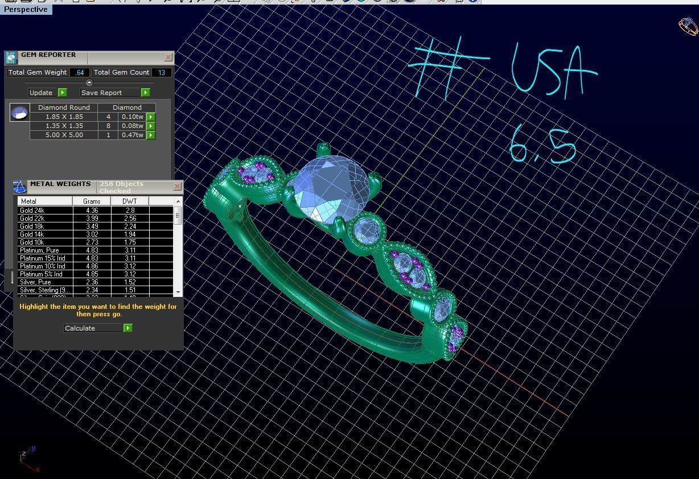Select the Silver, Pure row

click(95, 282)
